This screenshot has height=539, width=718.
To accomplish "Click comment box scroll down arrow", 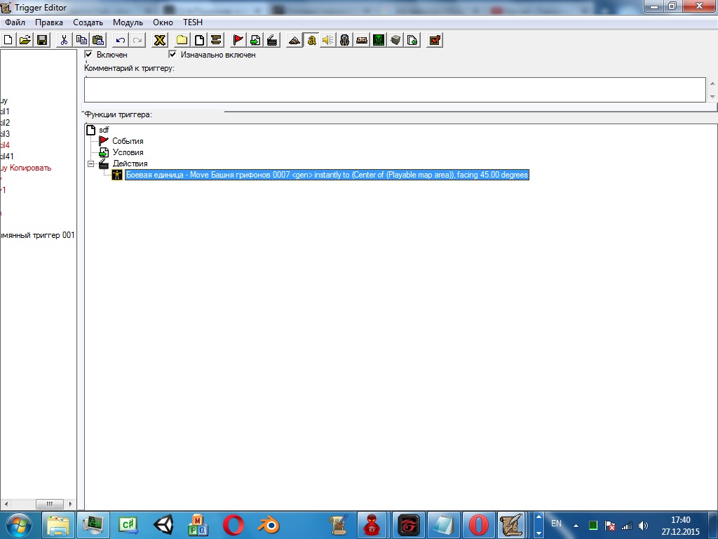I will click(712, 97).
